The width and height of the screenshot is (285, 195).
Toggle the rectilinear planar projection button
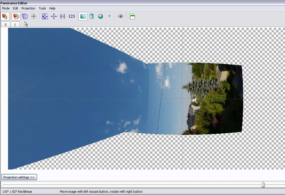(83, 16)
